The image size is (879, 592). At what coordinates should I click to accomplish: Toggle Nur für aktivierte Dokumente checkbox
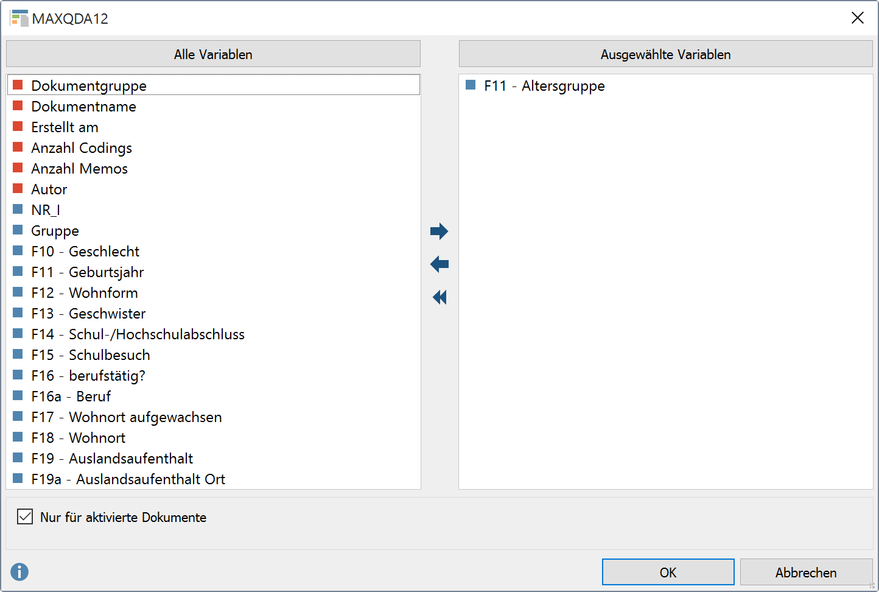[x=25, y=517]
